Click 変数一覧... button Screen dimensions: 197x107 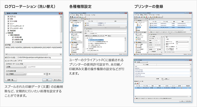tap(11, 80)
